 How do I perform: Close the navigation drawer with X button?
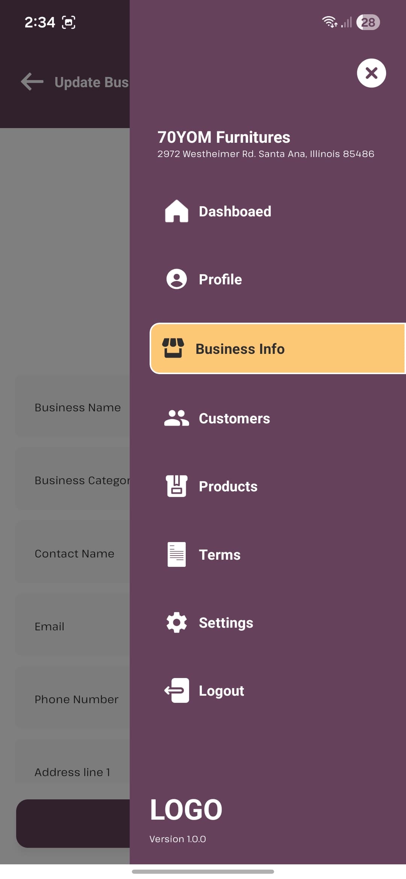[x=371, y=73]
